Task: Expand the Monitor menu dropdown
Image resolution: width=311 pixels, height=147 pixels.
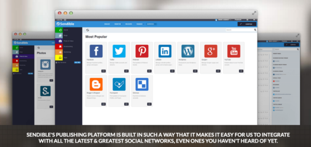Action: click(118, 24)
